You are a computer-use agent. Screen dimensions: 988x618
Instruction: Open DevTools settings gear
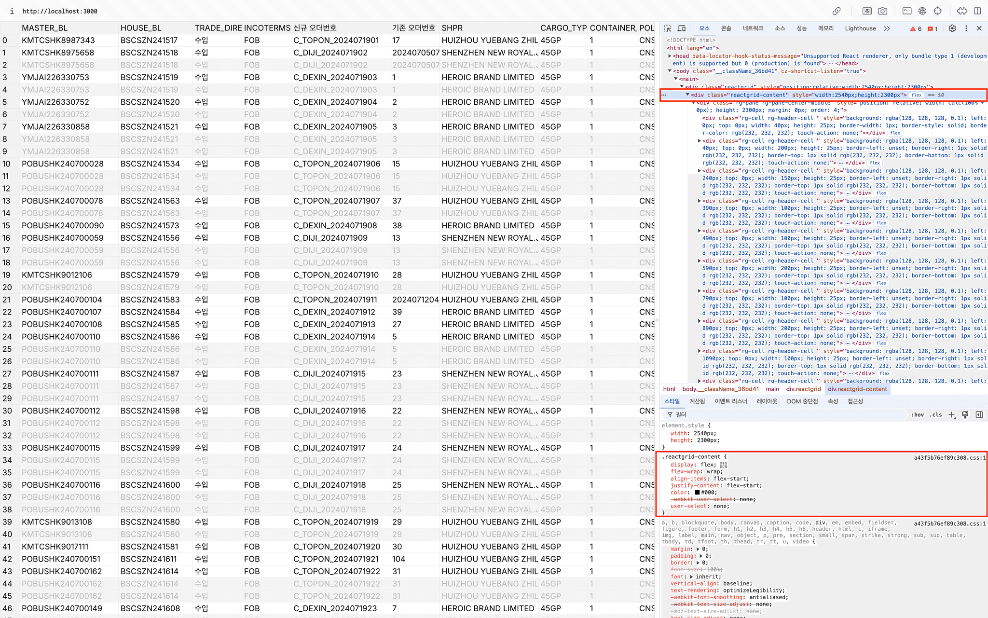[952, 28]
